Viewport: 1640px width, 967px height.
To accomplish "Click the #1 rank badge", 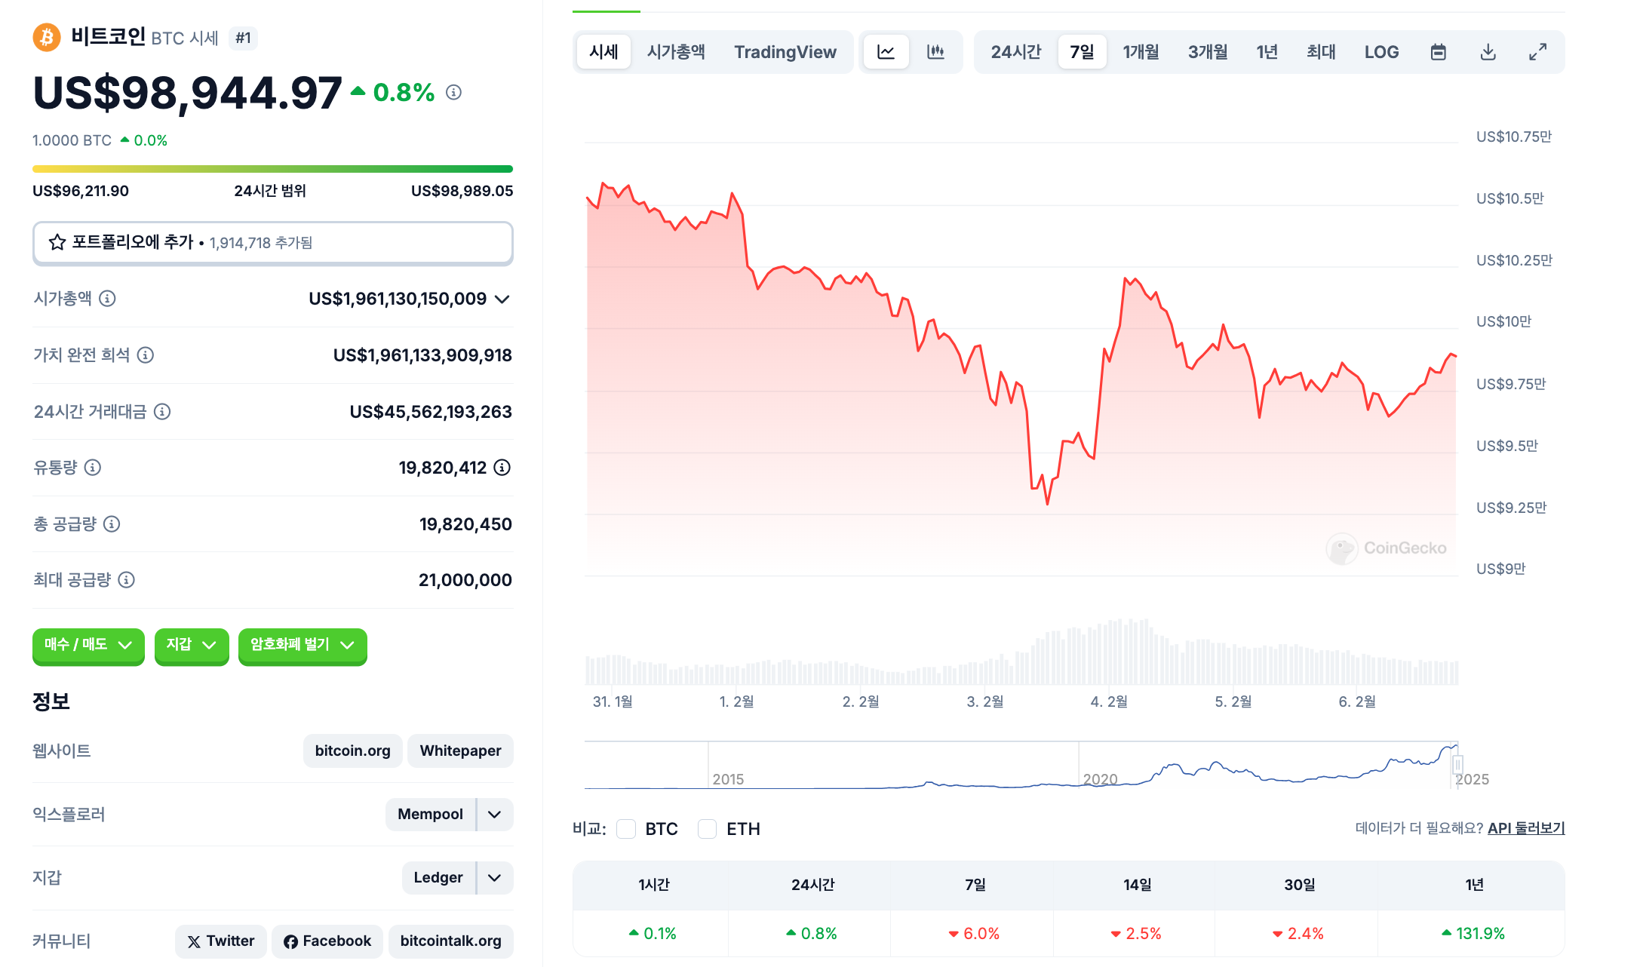I will click(x=243, y=38).
